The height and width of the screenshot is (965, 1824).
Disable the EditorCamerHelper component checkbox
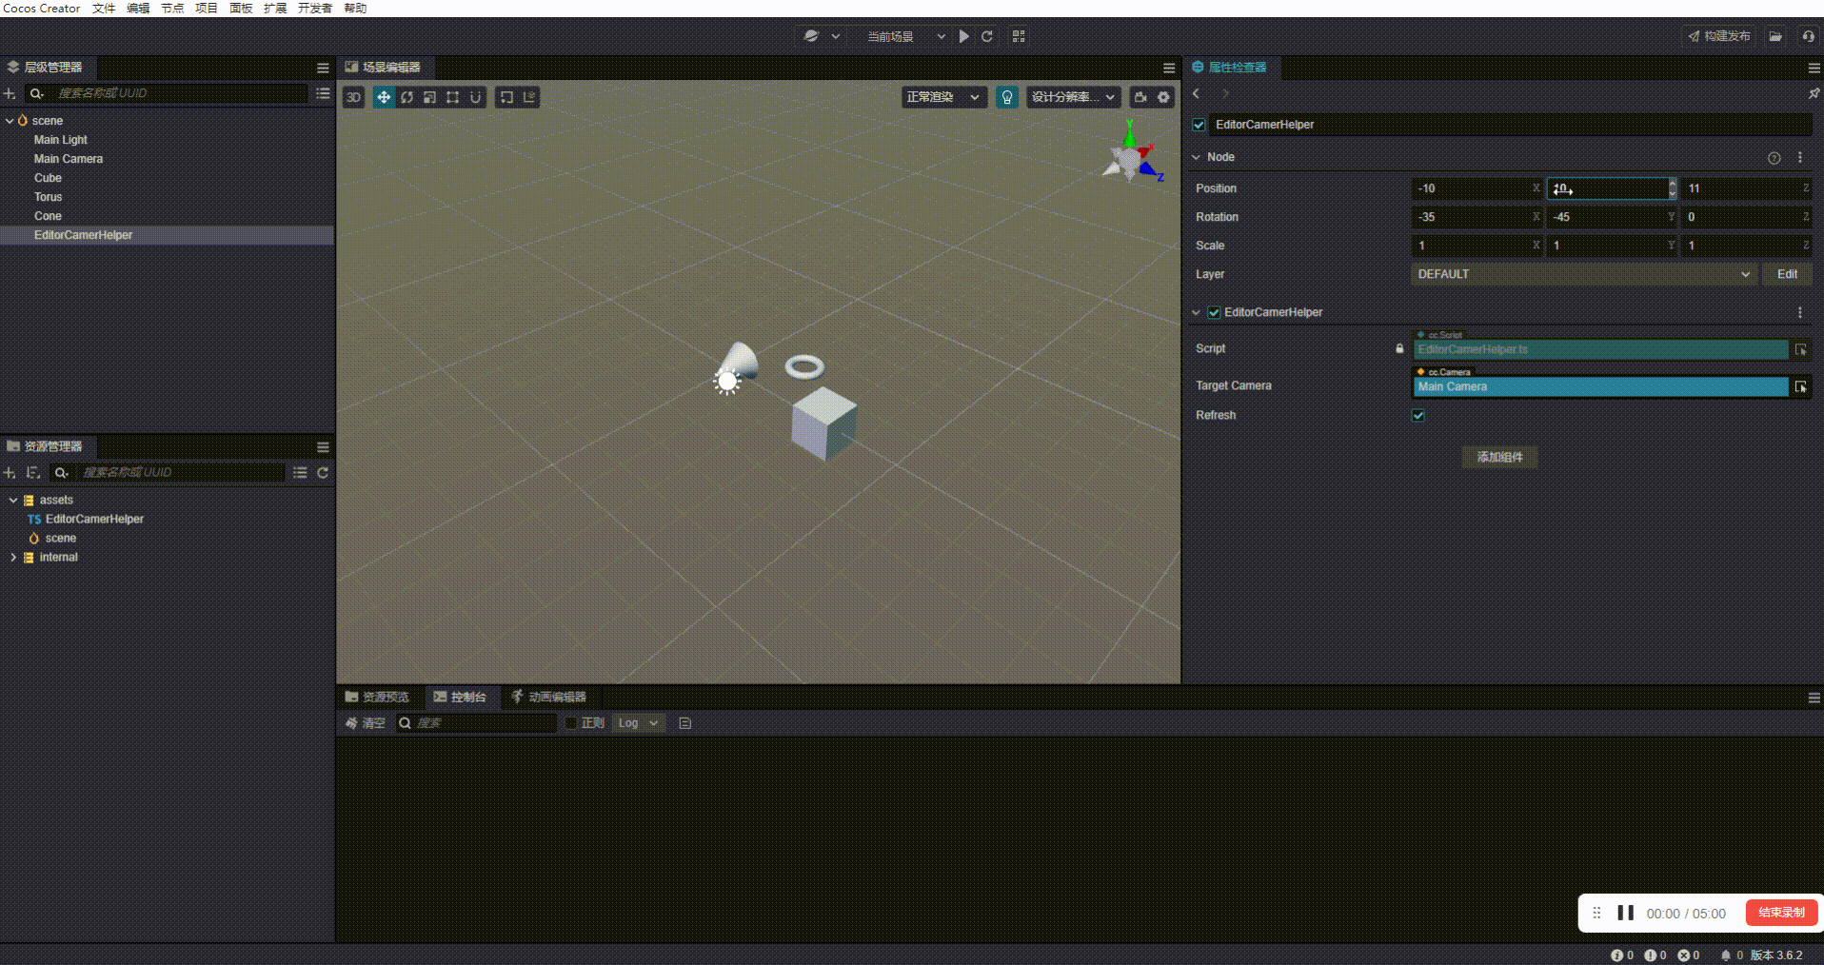pyautogui.click(x=1214, y=312)
